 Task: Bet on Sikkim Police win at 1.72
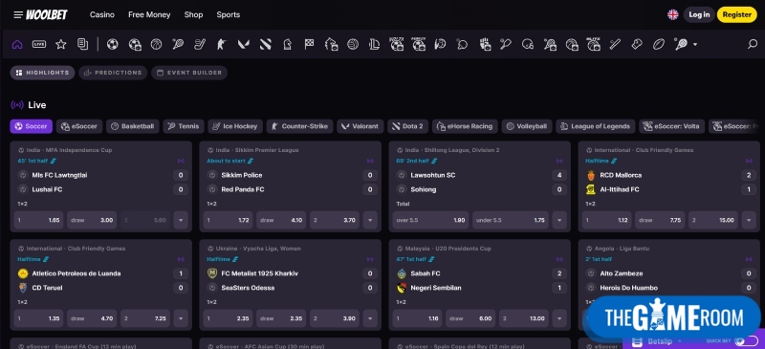click(229, 220)
